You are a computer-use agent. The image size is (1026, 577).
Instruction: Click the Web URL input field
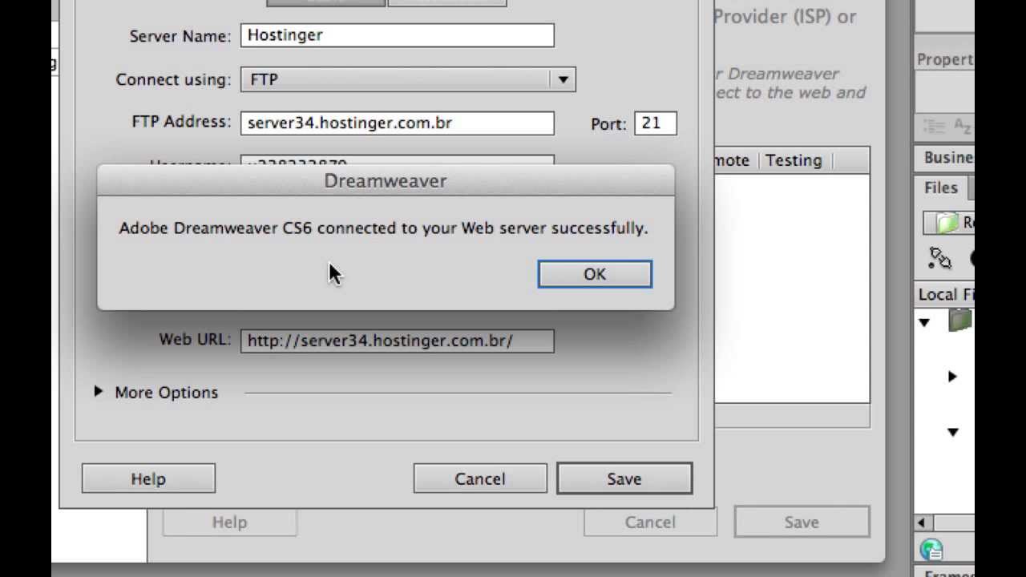pos(398,341)
